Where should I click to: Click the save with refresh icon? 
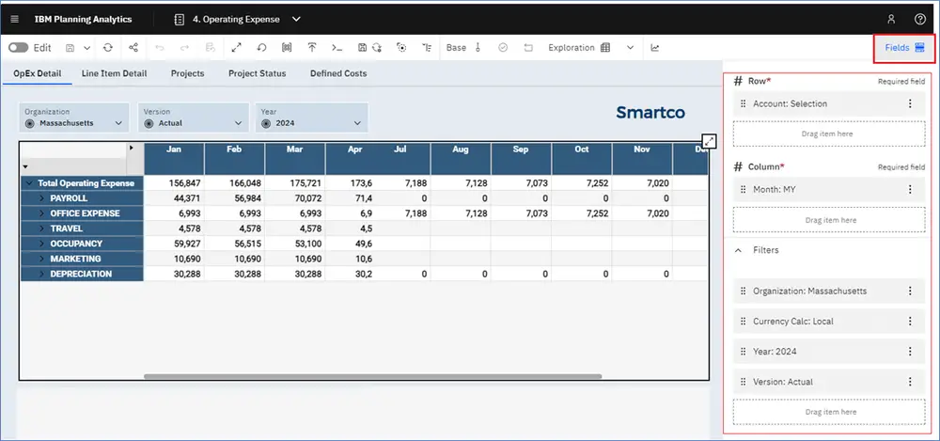(369, 47)
